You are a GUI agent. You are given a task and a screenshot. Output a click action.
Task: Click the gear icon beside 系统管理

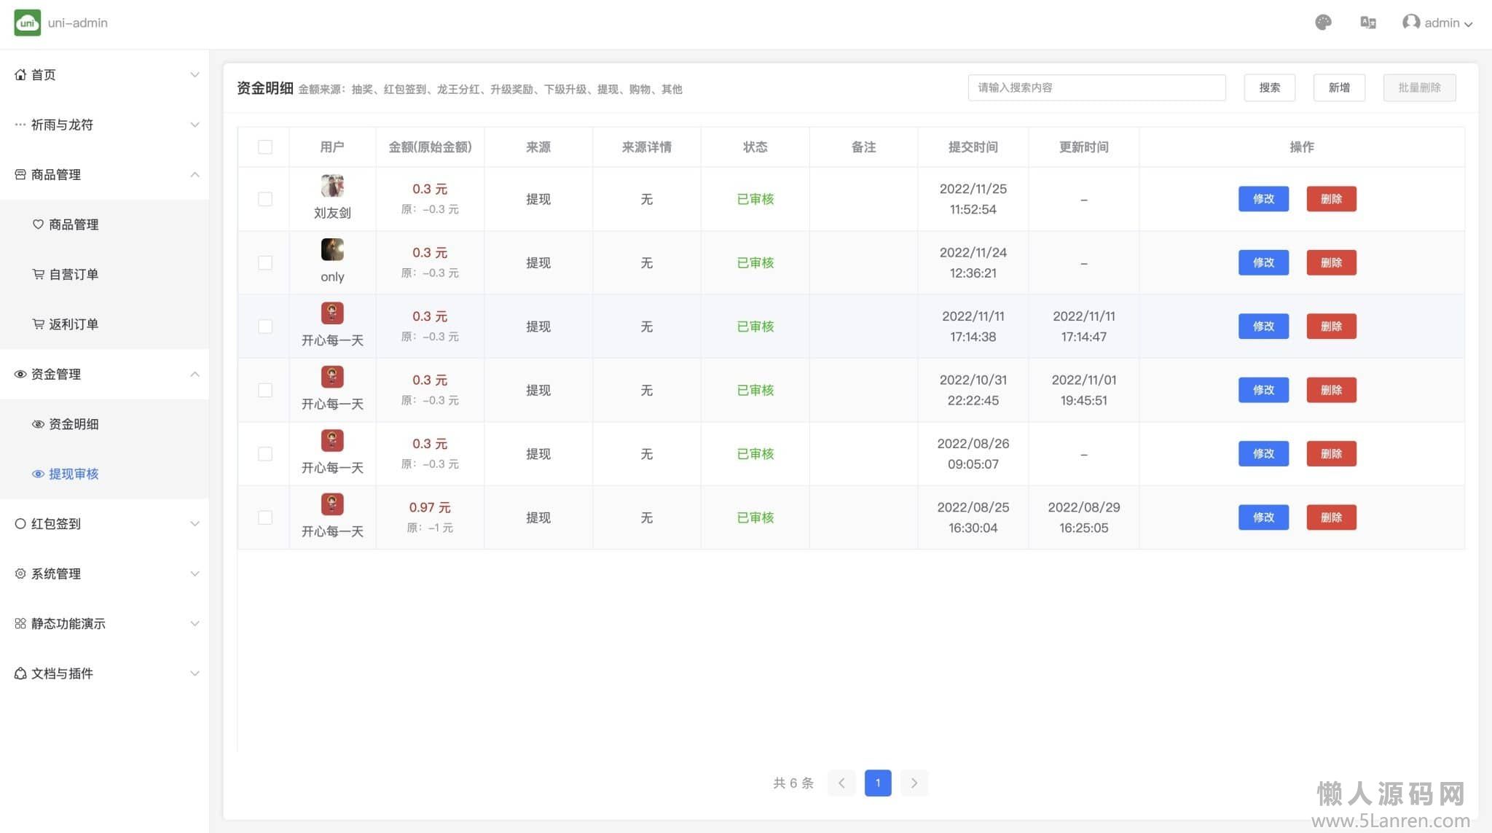(x=20, y=574)
